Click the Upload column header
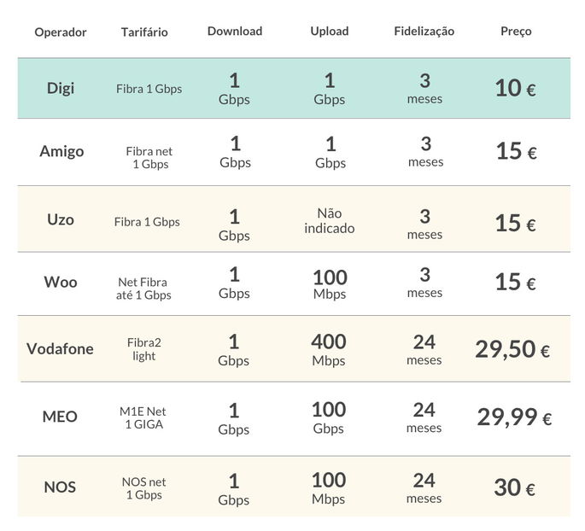 [x=330, y=32]
